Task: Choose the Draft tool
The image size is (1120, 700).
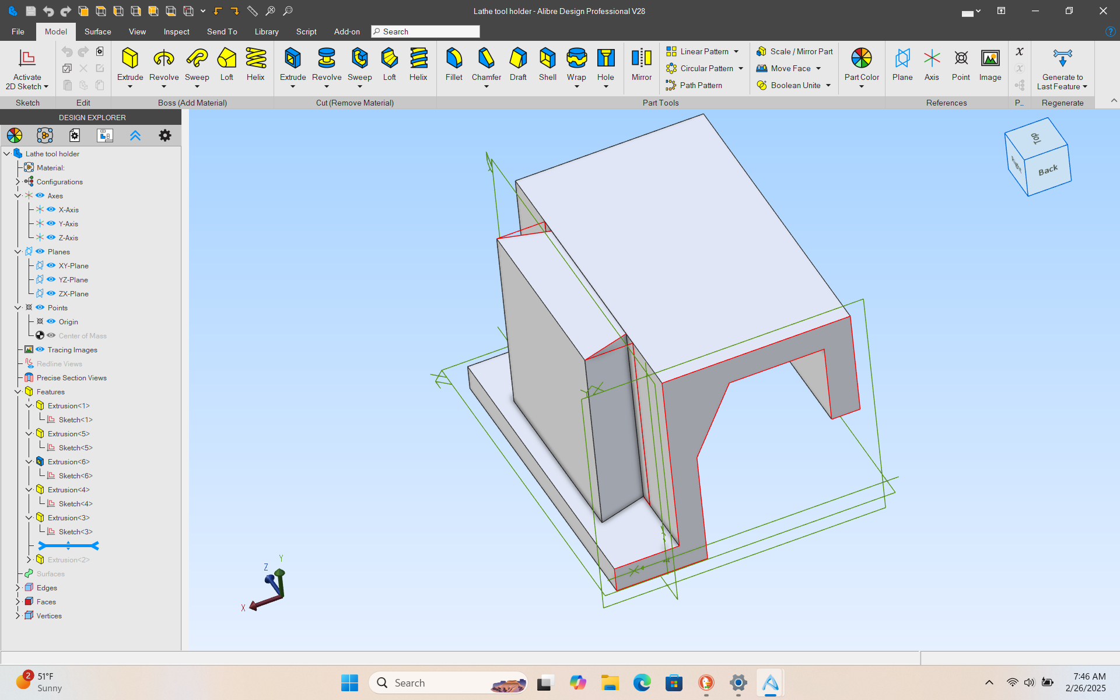Action: tap(518, 64)
